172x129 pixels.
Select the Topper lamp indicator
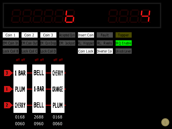[x=124, y=35]
